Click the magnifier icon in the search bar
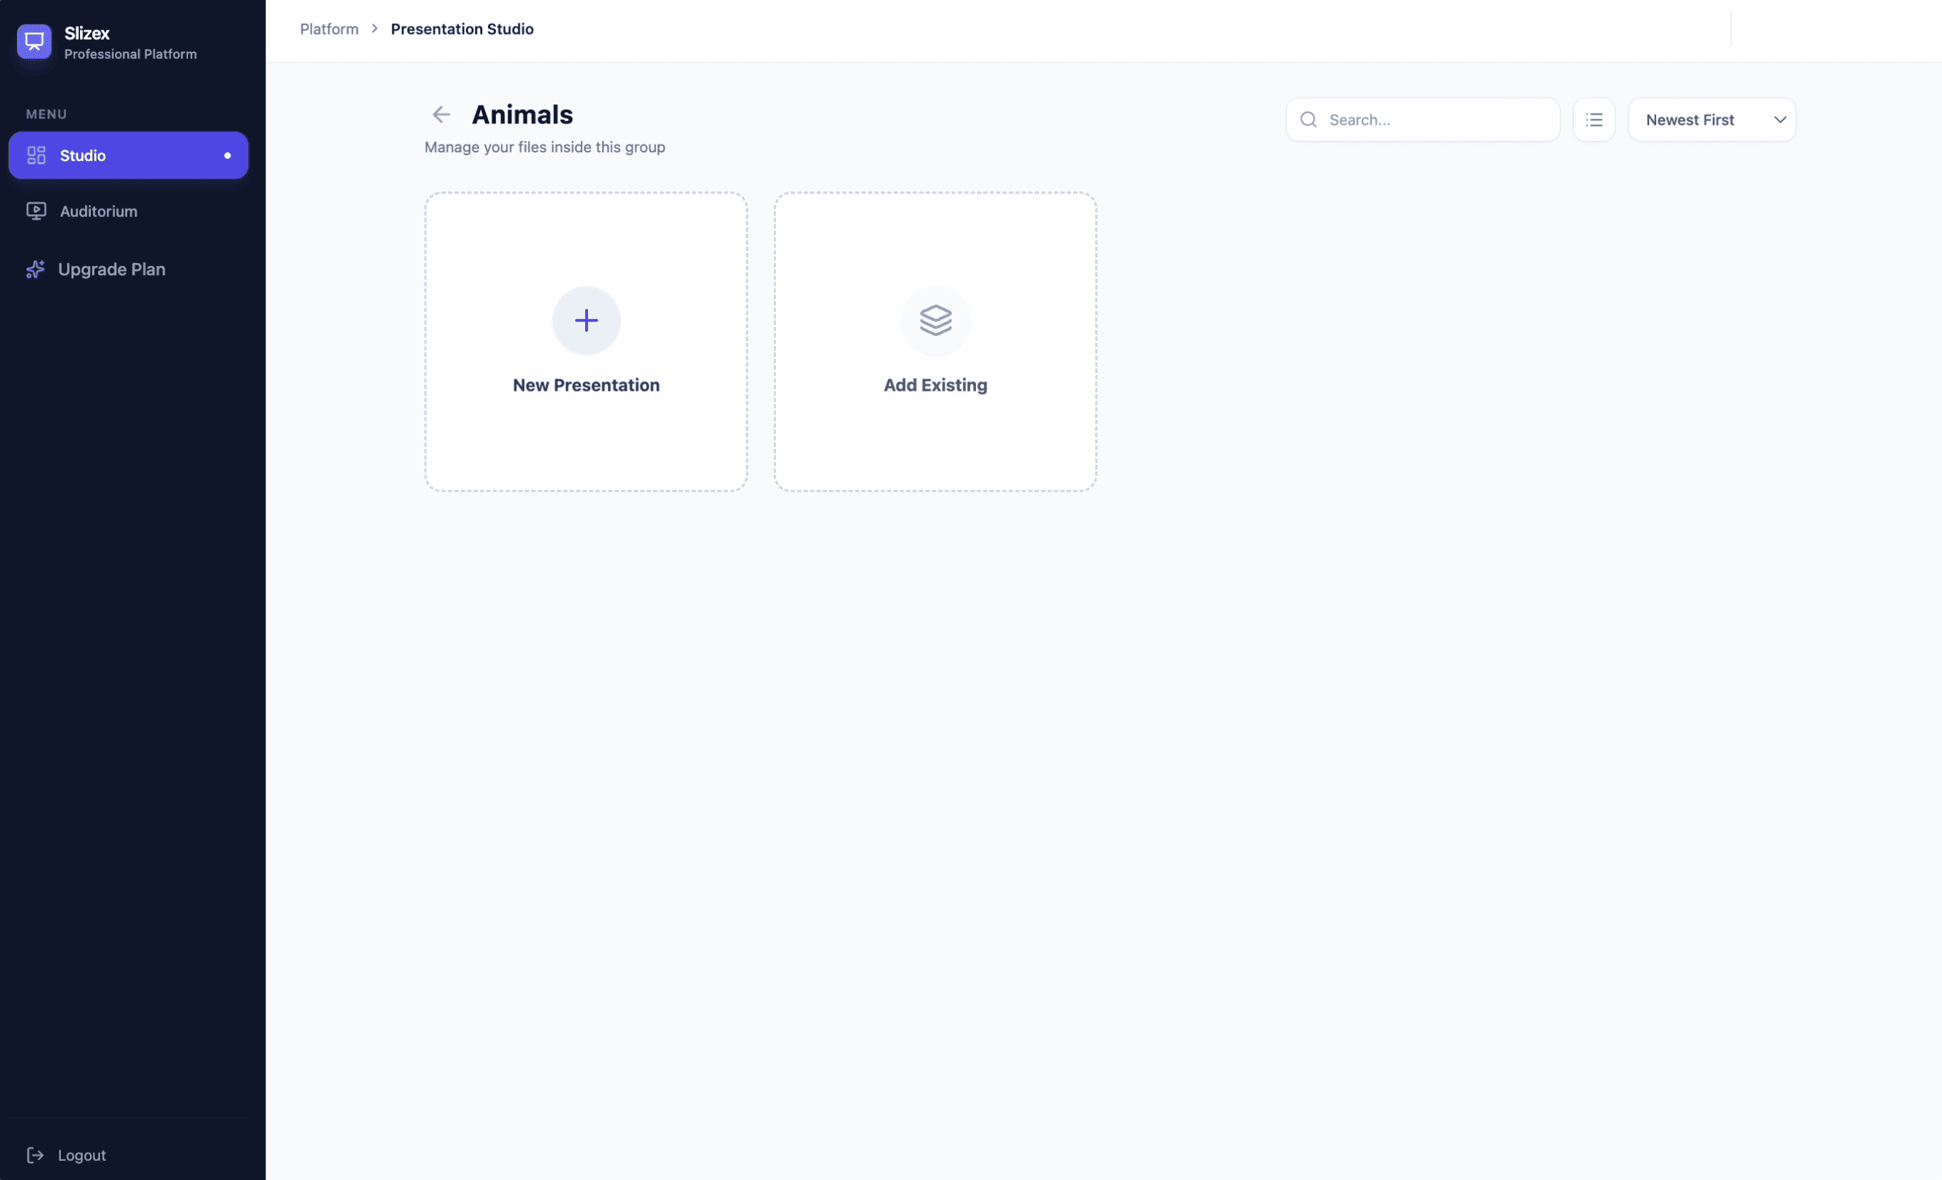The height and width of the screenshot is (1180, 1942). coord(1309,119)
